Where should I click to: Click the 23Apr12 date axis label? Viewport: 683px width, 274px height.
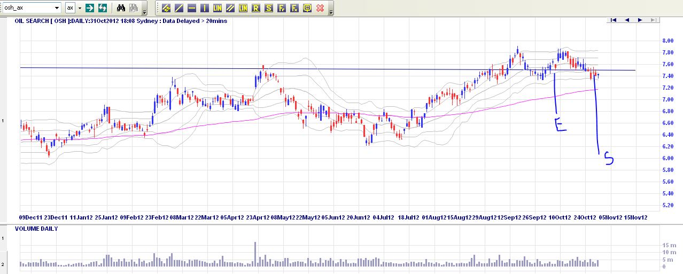(x=258, y=217)
